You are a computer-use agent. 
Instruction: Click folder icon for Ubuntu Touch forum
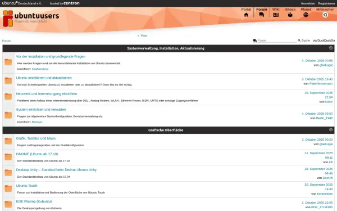pyautogui.click(x=8, y=188)
